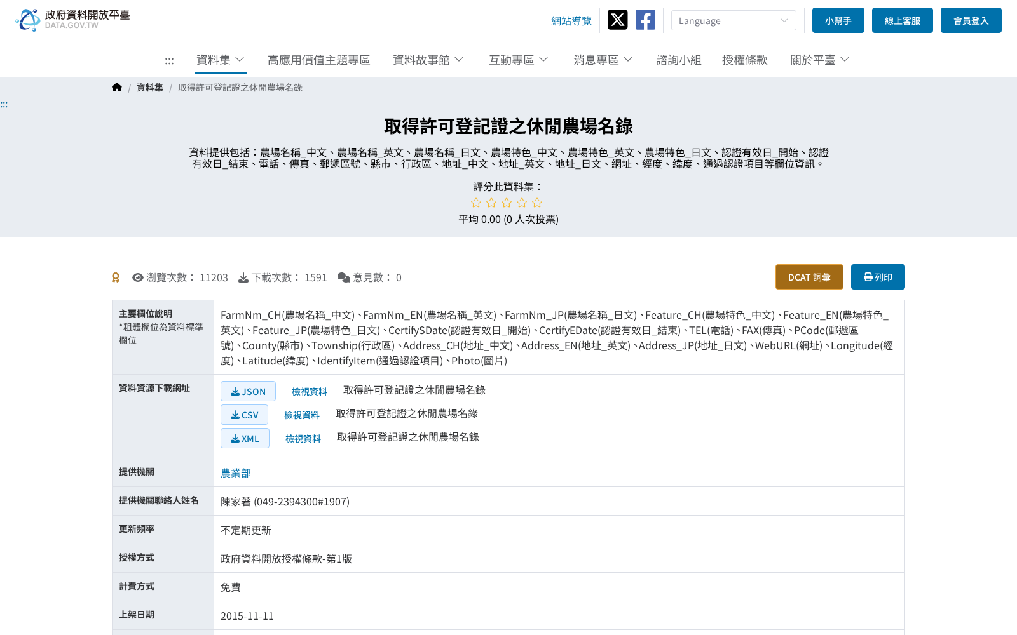
Task: Open 諮詢小組 menu item
Action: pos(679,60)
